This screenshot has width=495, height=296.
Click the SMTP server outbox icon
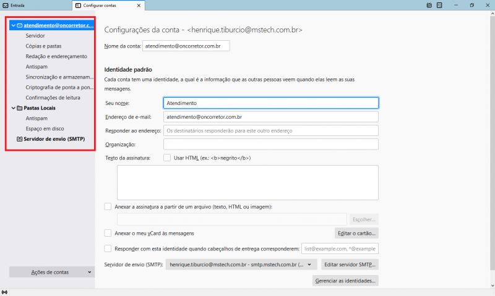pyautogui.click(x=20, y=138)
